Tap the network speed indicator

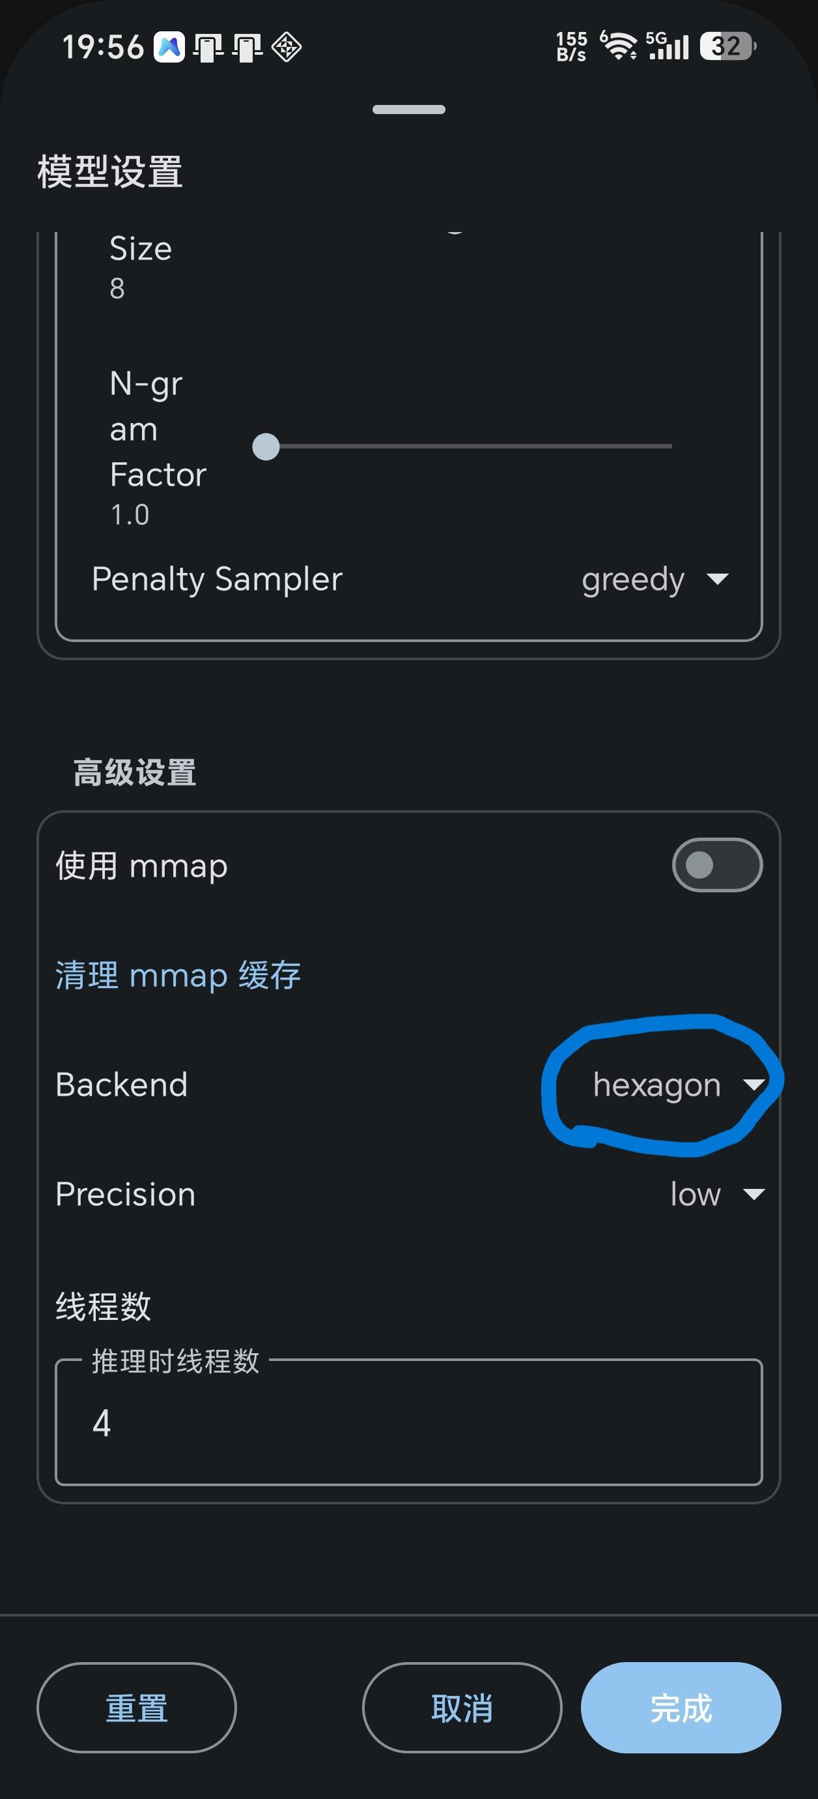pos(572,47)
